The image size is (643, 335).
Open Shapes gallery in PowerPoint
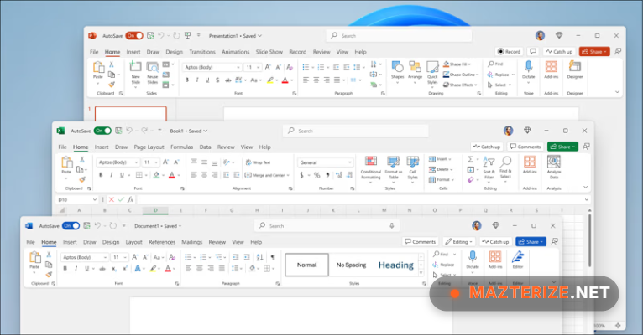[397, 70]
